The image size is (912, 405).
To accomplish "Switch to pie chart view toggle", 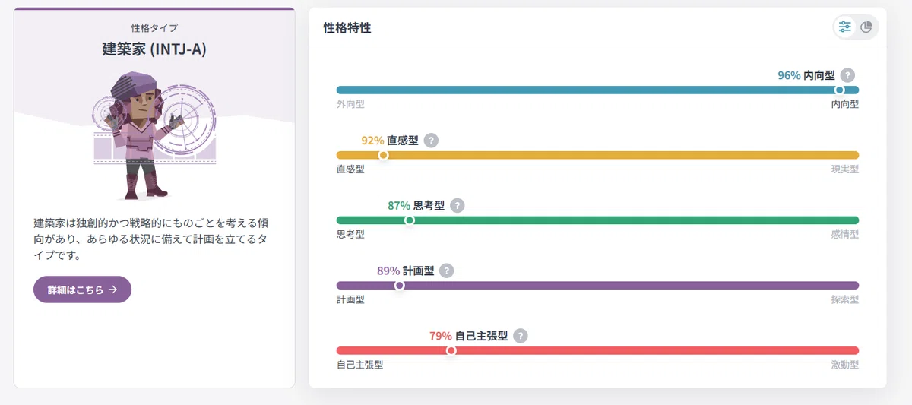I will click(866, 27).
